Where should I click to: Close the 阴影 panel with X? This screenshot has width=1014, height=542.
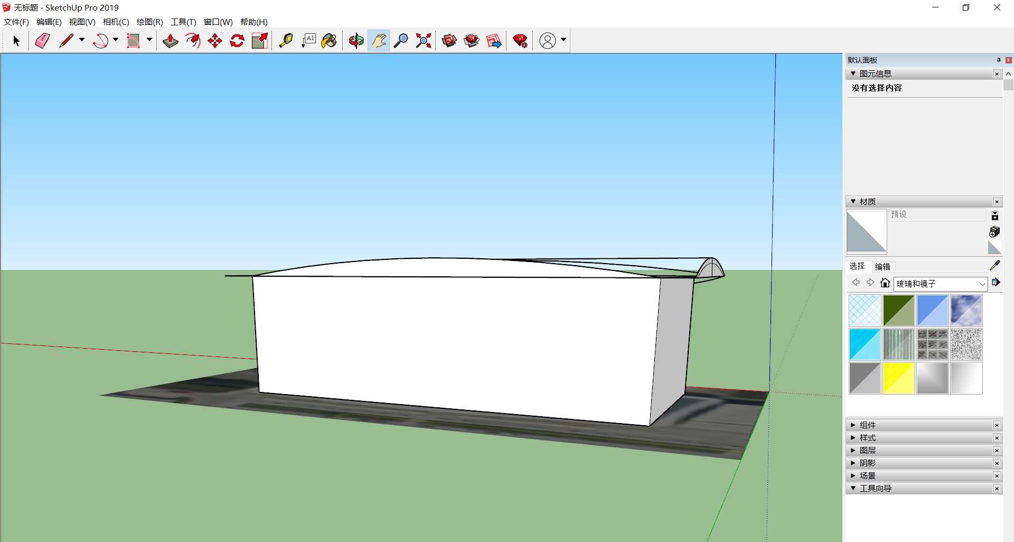coord(997,463)
